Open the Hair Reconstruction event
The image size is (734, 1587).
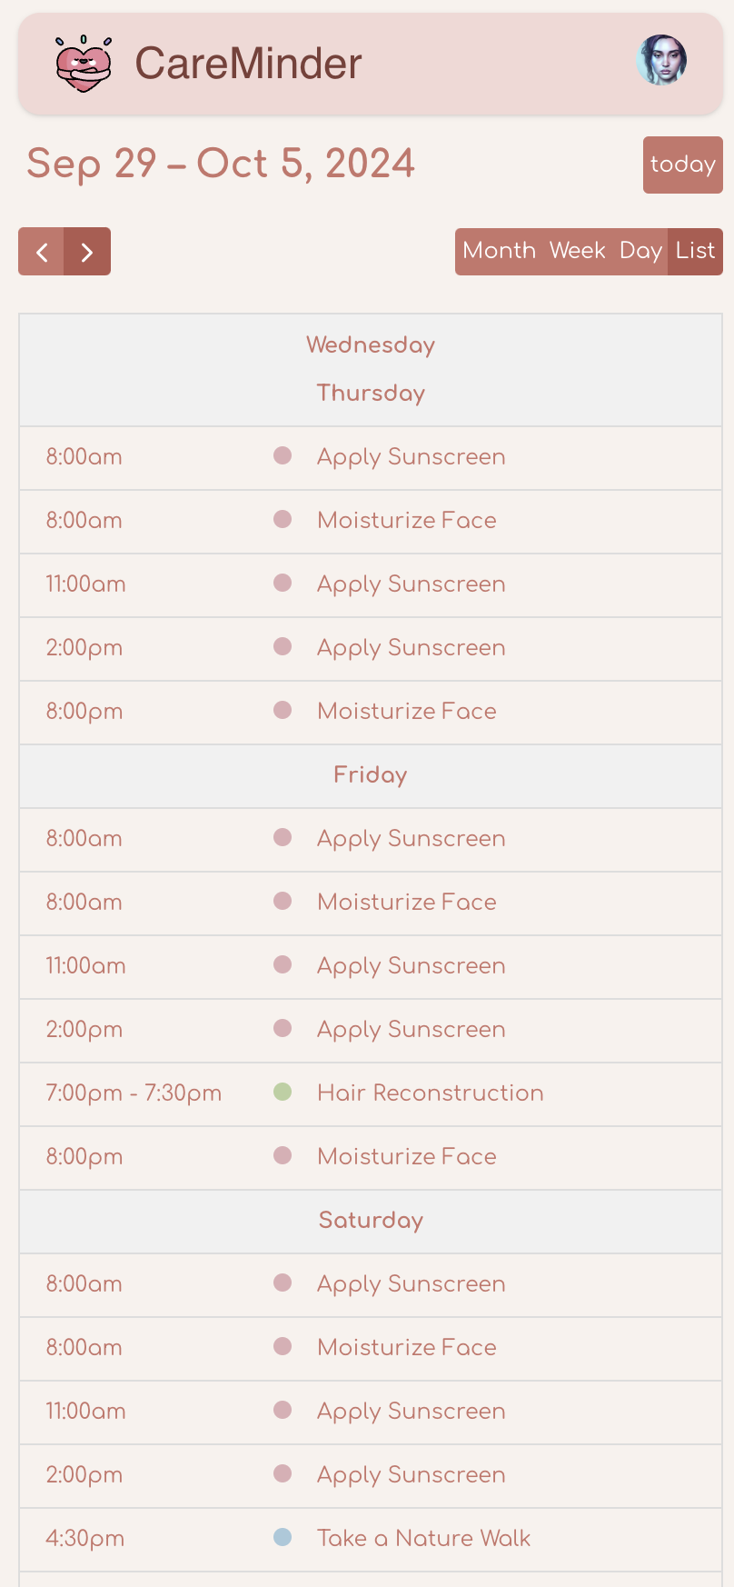point(431,1093)
